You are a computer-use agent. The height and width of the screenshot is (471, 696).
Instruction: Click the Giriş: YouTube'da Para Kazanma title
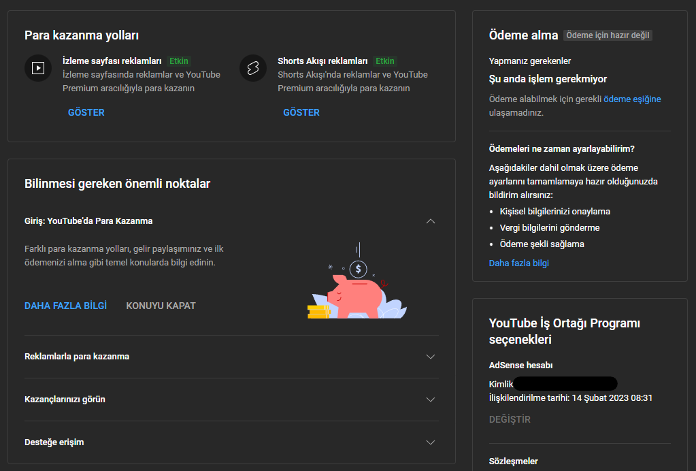point(88,221)
